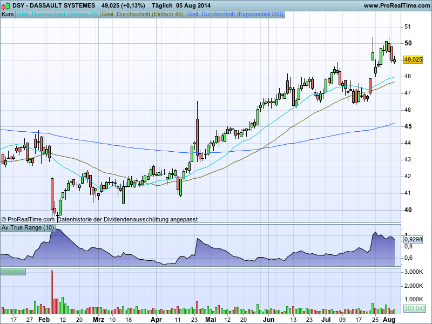This screenshot has height=324, width=432.
Task: Click the 2.000K volume axis label
Action: click(x=414, y=286)
